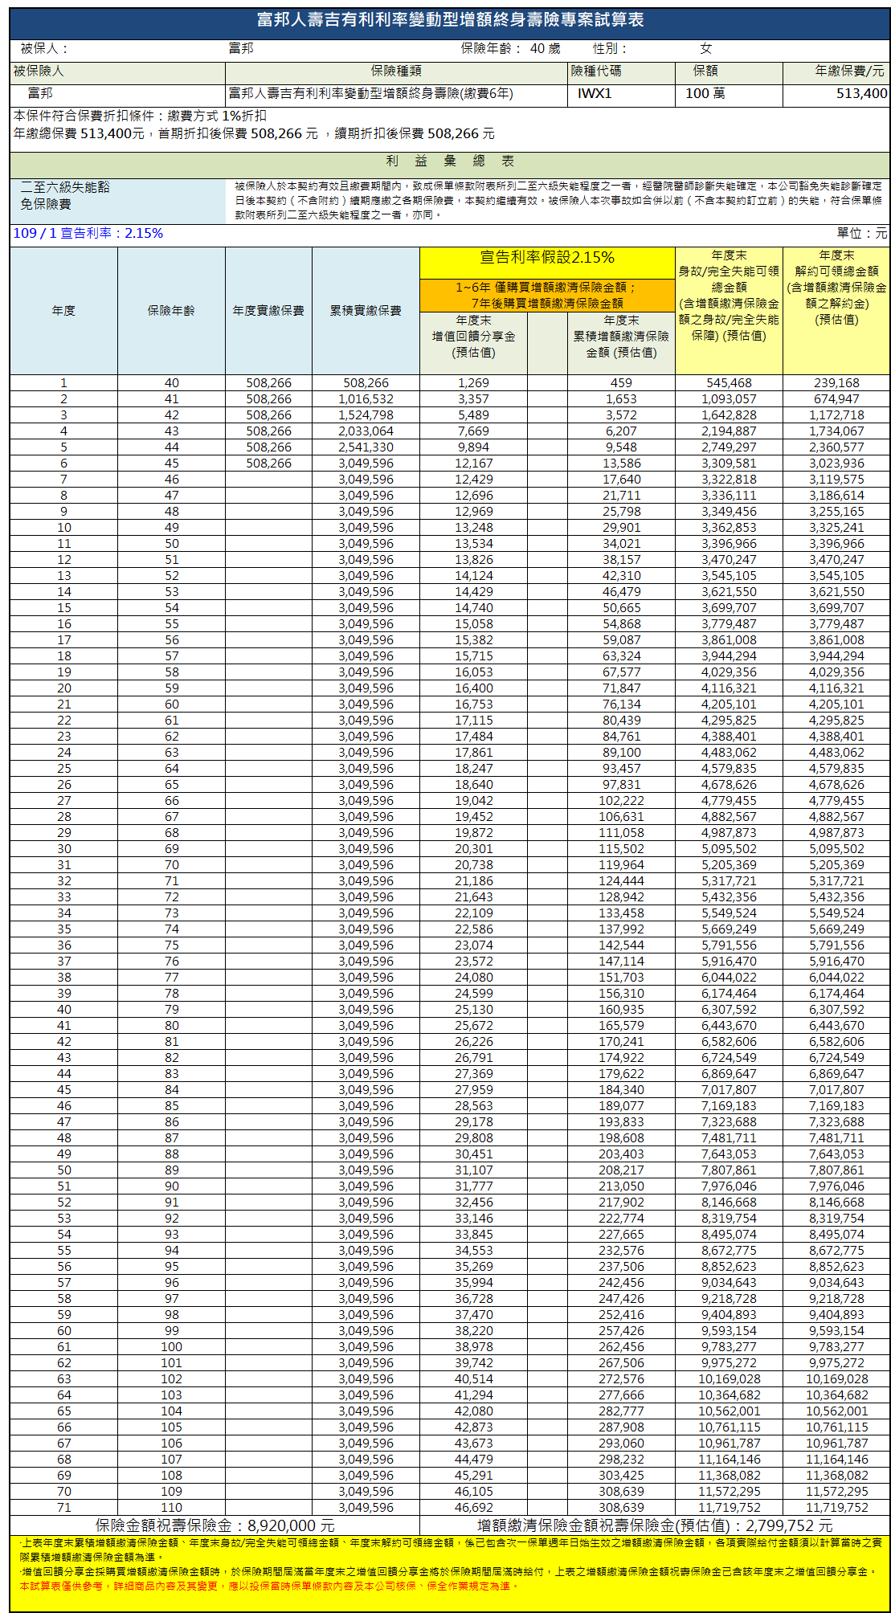
Task: Select the 109 / 1 宣告利率:2.15% text
Action: point(88,233)
